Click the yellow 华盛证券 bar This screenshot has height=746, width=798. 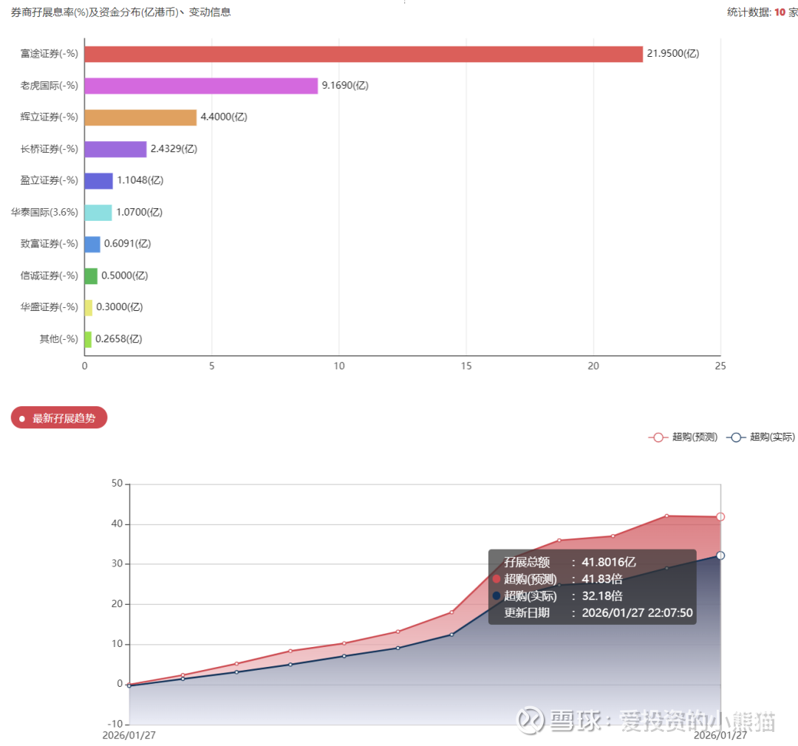pyautogui.click(x=89, y=307)
